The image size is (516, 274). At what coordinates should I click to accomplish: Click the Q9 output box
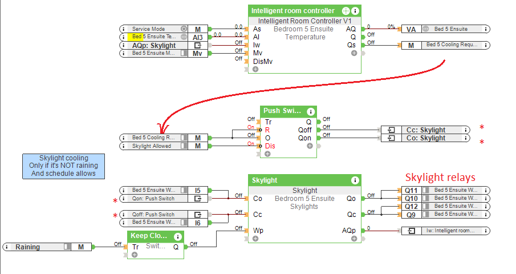[411, 215]
